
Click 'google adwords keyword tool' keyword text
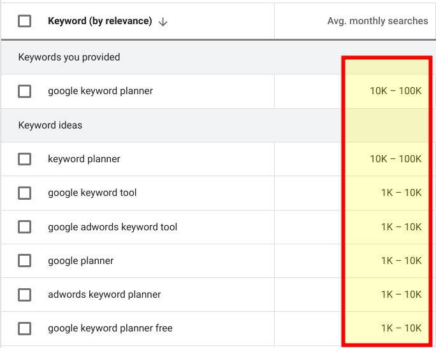112,227
